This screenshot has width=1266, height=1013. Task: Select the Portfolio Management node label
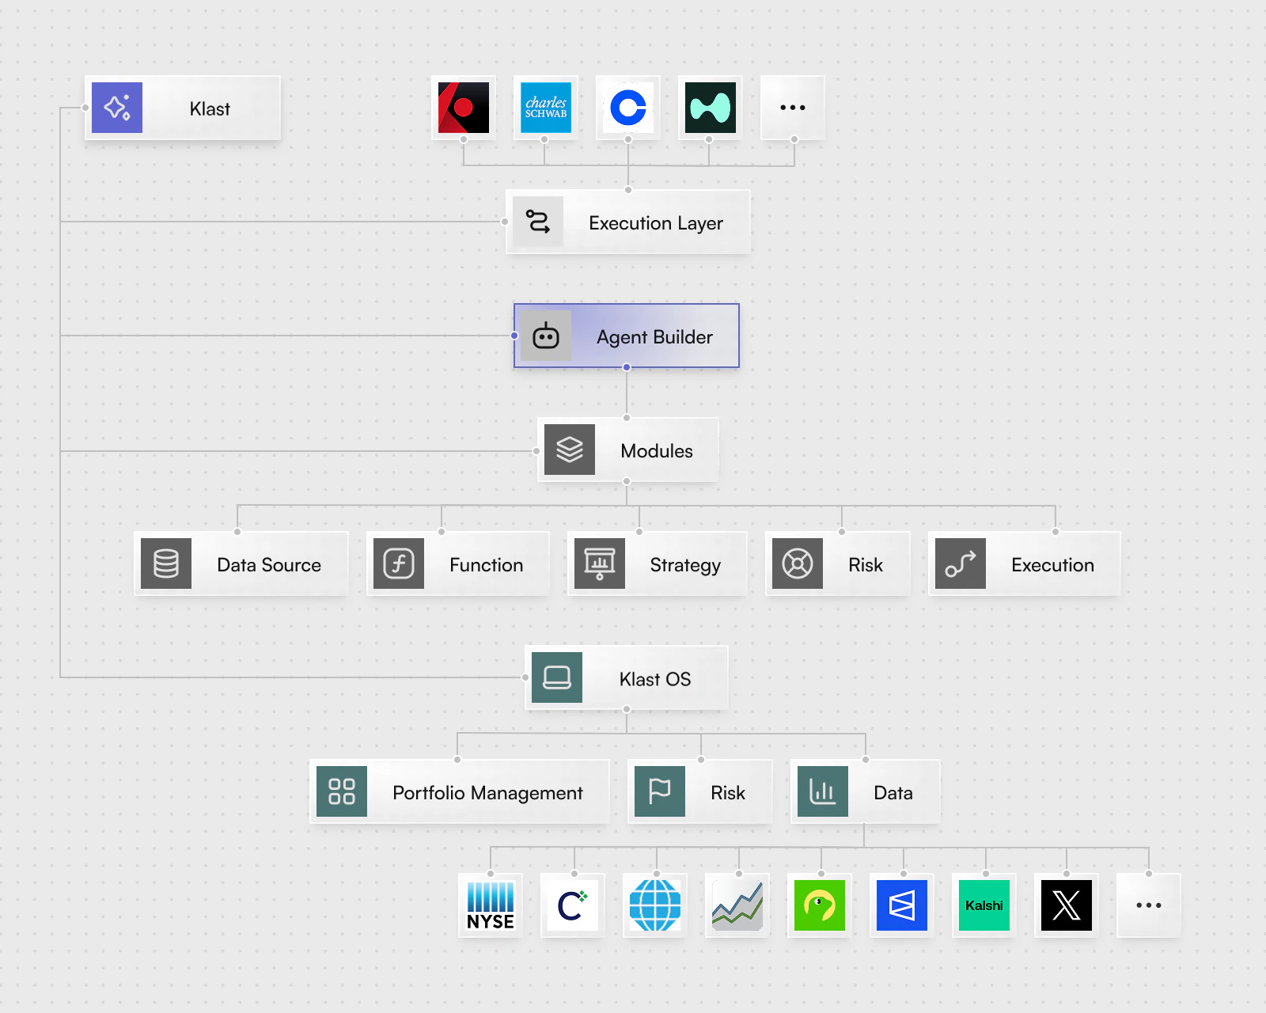(x=487, y=793)
